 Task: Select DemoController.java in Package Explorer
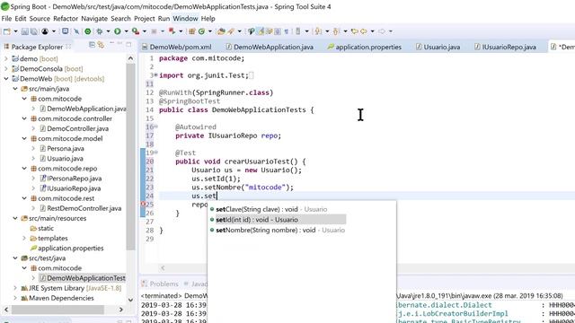click(74, 128)
